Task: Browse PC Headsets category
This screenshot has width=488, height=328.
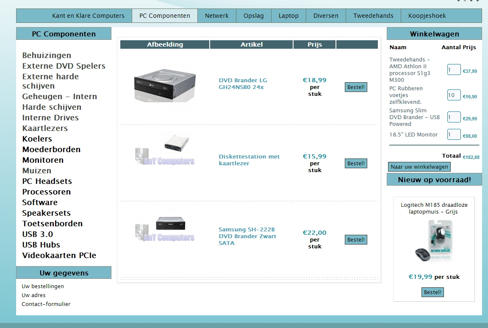Action: click(x=47, y=181)
